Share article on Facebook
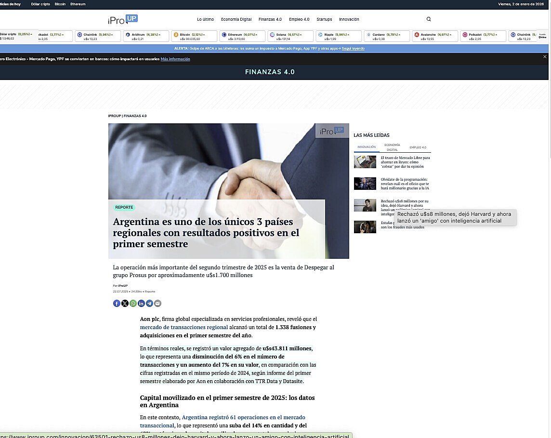The height and width of the screenshot is (438, 551). [117, 303]
